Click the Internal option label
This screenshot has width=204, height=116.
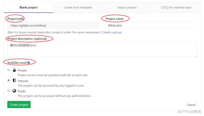pyautogui.click(x=23, y=81)
